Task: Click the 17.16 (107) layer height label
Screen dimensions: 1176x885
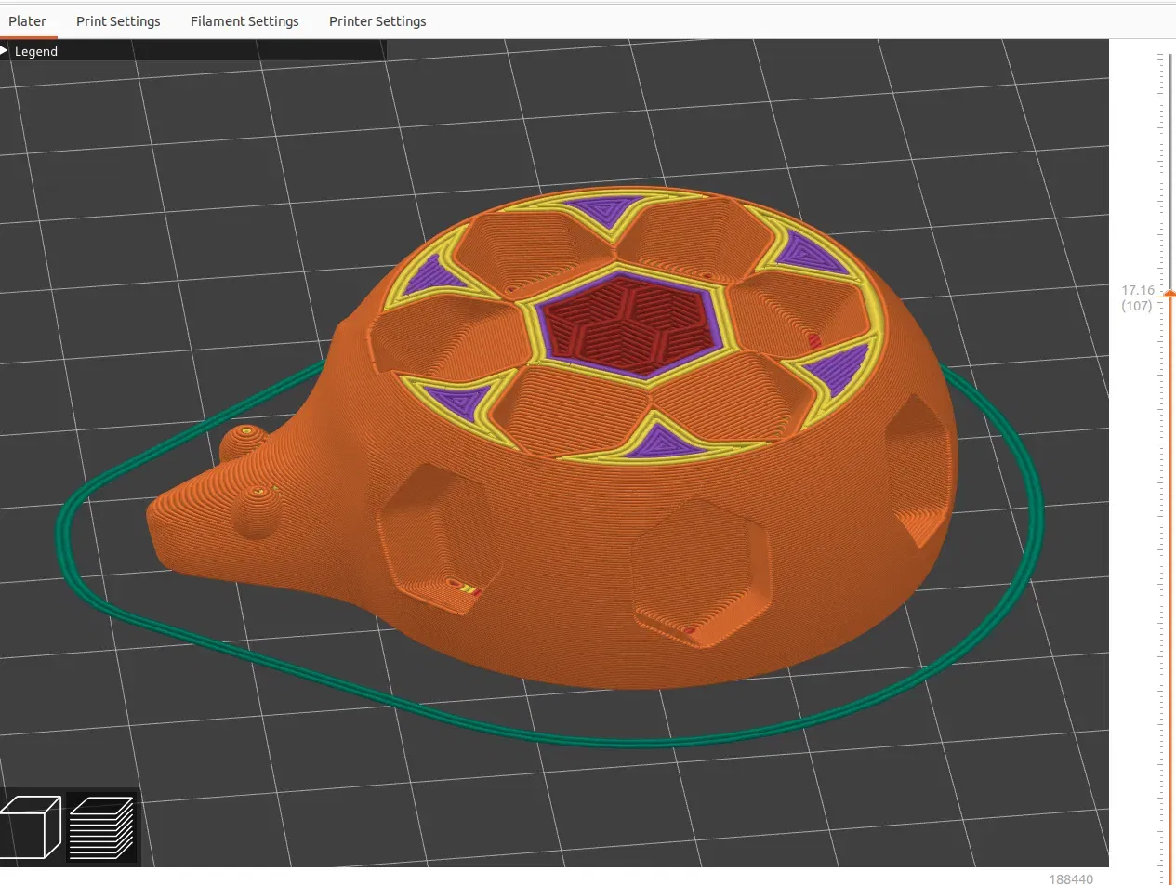Action: coord(1137,297)
